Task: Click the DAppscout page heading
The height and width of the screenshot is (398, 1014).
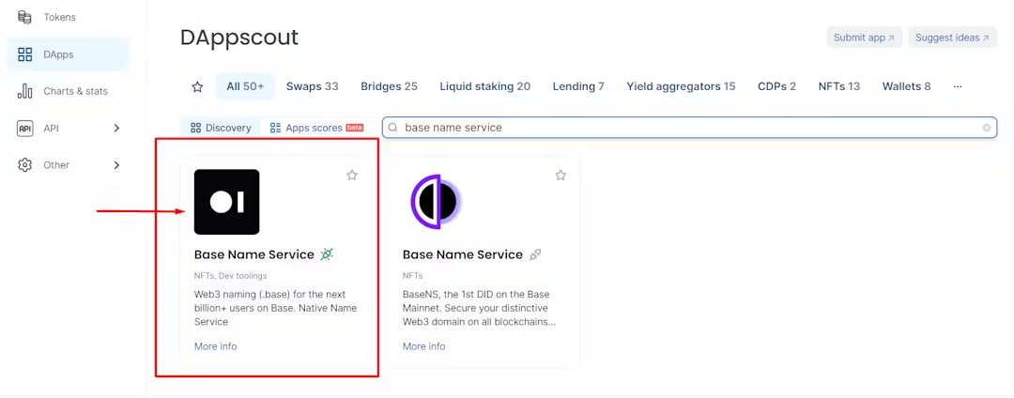Action: pyautogui.click(x=239, y=38)
